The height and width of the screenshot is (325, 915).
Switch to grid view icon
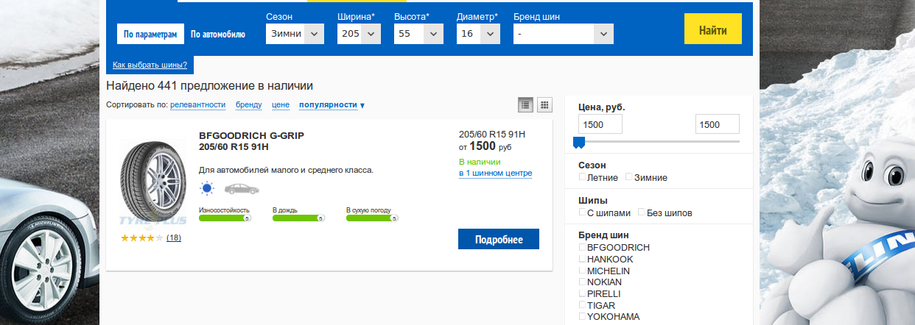coord(544,104)
